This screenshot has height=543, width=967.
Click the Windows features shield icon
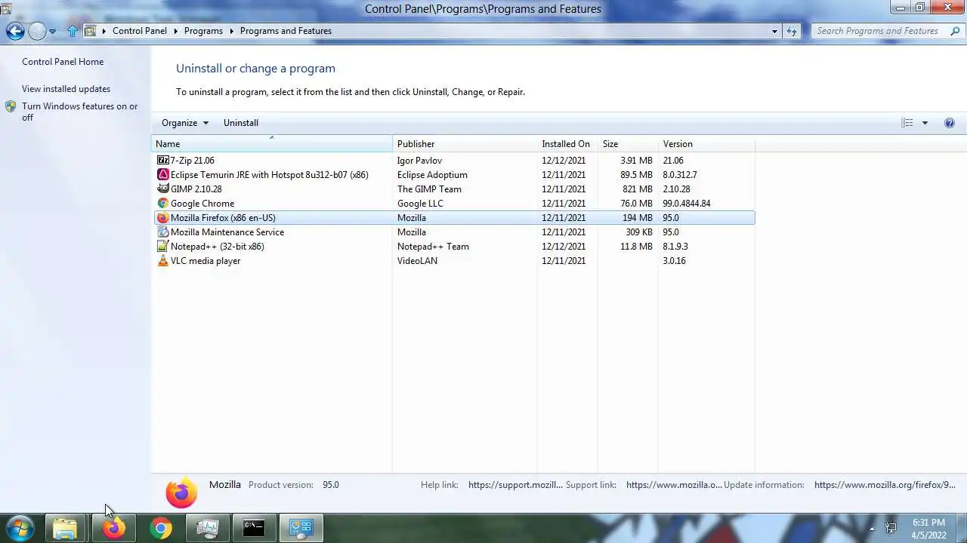(11, 107)
